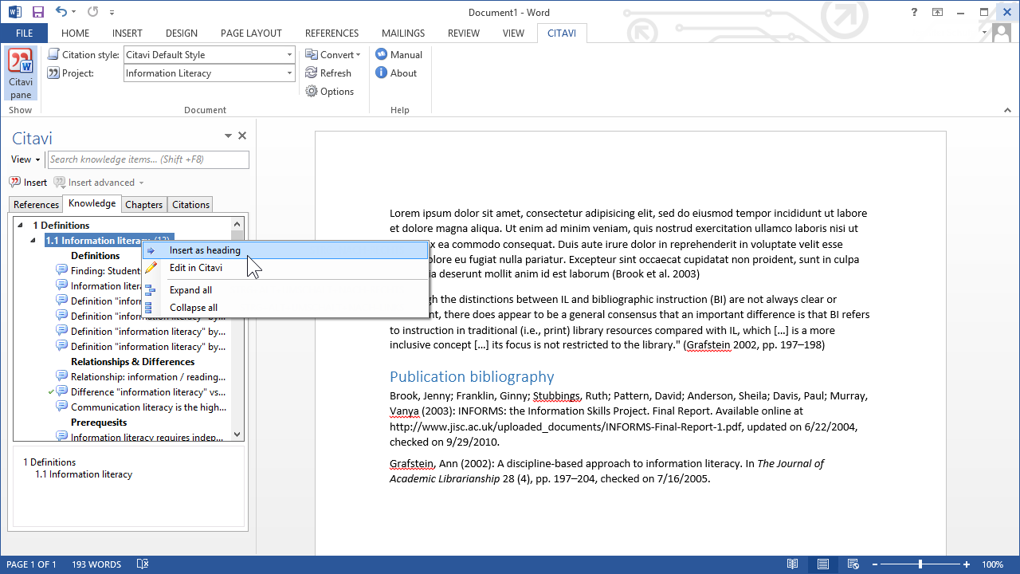Click the 193 WORDS status entry
This screenshot has width=1020, height=574.
(96, 564)
